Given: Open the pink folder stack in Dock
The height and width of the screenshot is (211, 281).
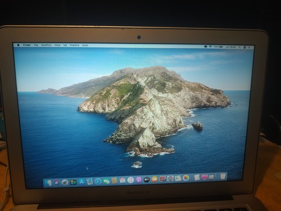Looking at the screenshot, I should click(x=205, y=177).
